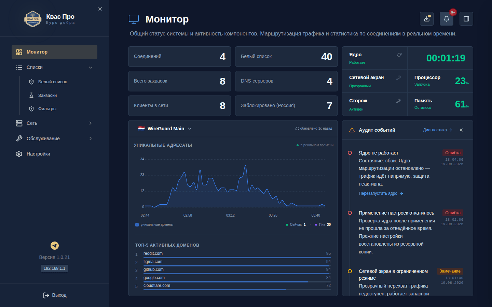Viewport: 492px width, 307px height.
Task: Open the Всего заквасок stat card
Action: (179, 81)
